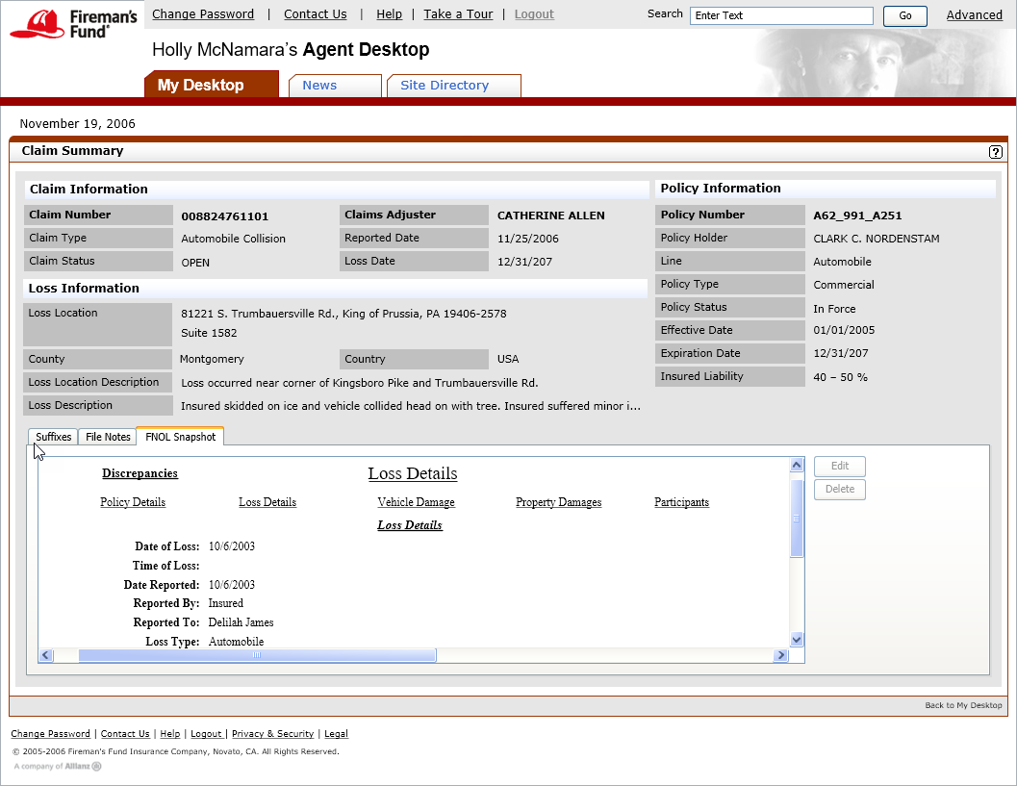
Task: Click the Policy Status value In Force
Action: (x=834, y=309)
